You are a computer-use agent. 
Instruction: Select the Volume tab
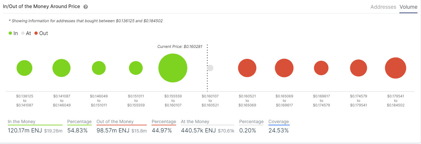408,7
